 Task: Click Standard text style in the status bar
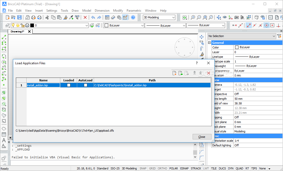pyautogui.click(x=103, y=168)
